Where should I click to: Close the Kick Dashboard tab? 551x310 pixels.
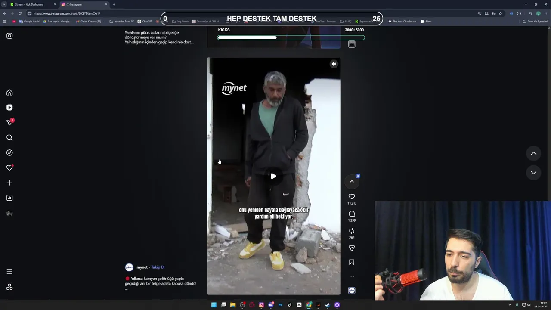[x=55, y=4]
